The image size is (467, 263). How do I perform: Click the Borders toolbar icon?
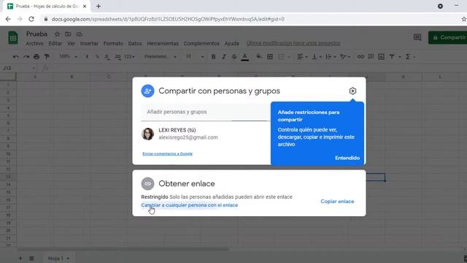(x=270, y=57)
